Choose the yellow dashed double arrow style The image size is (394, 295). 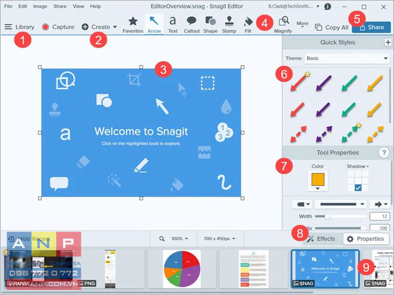click(375, 134)
